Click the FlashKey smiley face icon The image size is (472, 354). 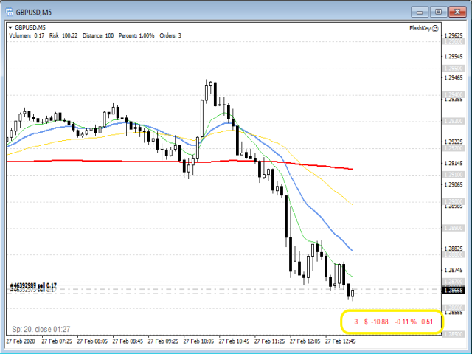(x=435, y=29)
